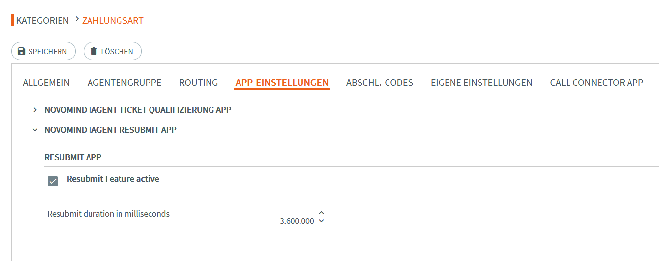Click the App-Einstellungen tab

pyautogui.click(x=282, y=83)
